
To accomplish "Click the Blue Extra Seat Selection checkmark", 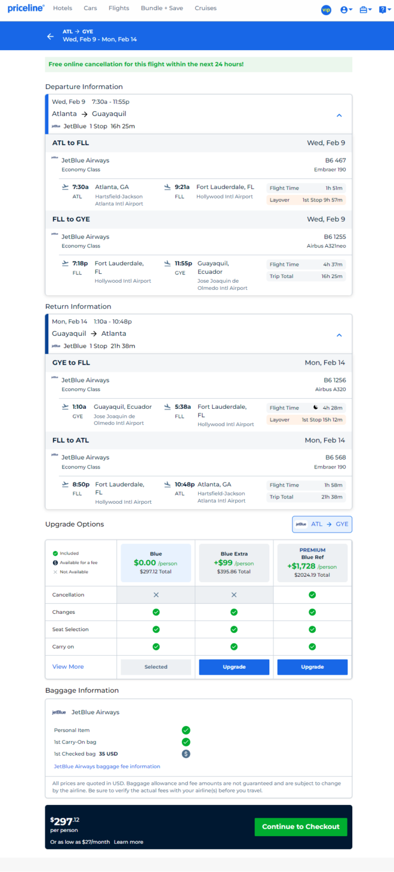I will coord(234,629).
